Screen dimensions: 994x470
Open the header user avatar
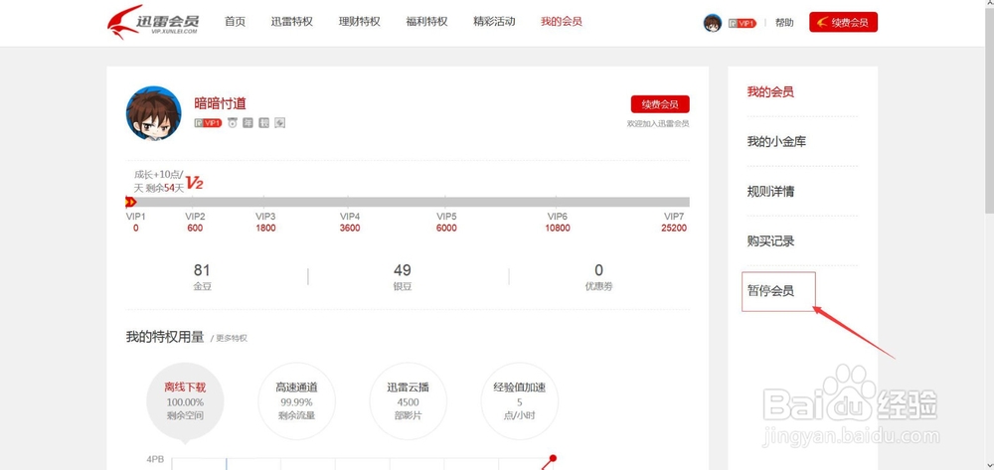coord(713,23)
